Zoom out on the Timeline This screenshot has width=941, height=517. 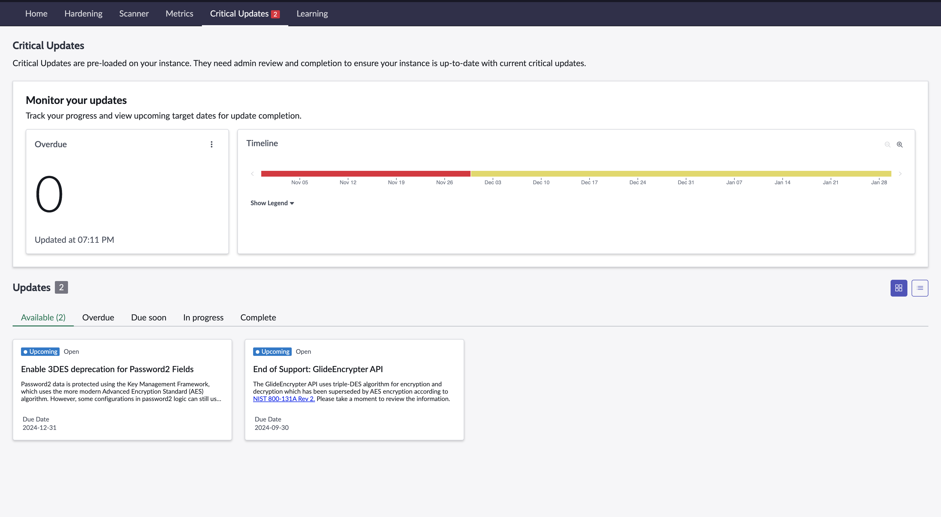(x=887, y=145)
